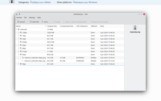Collapse the Calendar root folder
161x101 pixels.
[x=16, y=30]
